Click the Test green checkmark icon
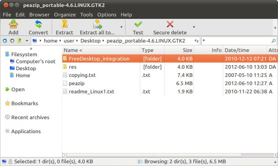This screenshot has width=278, height=166. (x=138, y=24)
